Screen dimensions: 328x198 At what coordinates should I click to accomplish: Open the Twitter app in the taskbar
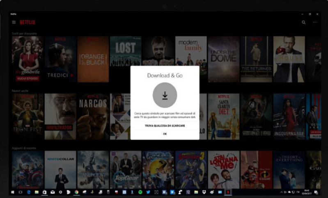pyautogui.click(x=148, y=192)
